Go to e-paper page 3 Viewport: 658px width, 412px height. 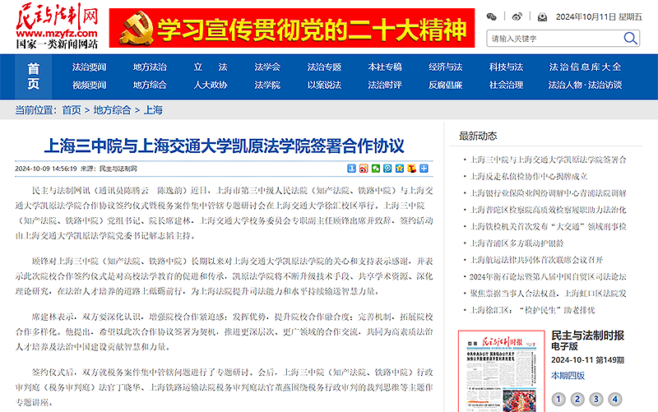[x=595, y=399]
